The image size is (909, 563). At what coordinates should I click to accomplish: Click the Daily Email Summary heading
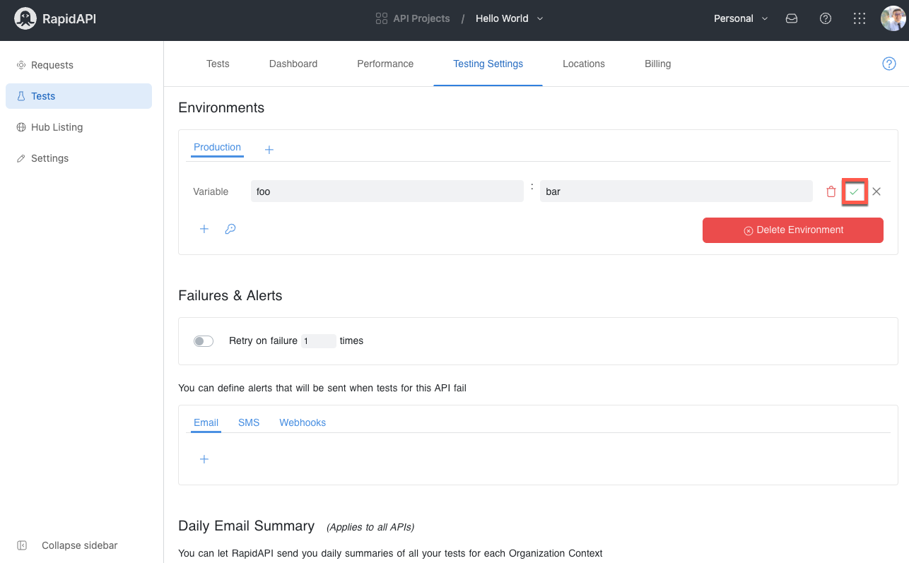(247, 526)
